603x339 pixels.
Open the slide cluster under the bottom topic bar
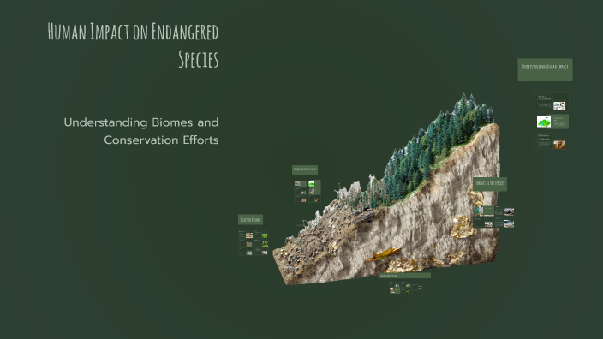(406, 287)
